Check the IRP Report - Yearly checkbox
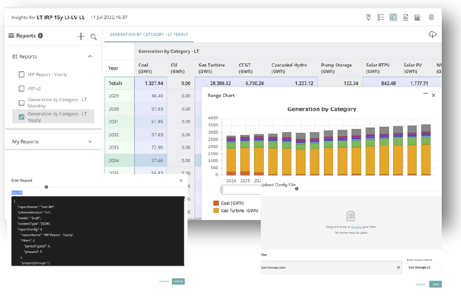Image resolution: width=461 pixels, height=301 pixels. tap(22, 74)
